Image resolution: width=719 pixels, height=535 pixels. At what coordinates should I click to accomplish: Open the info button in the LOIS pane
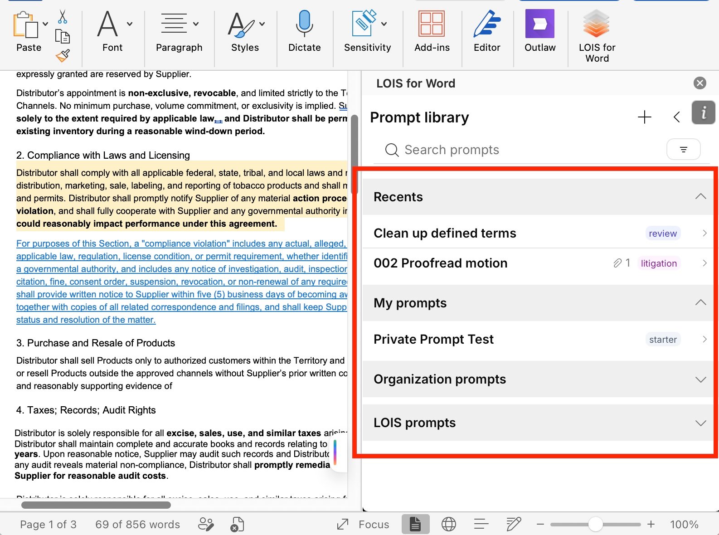tap(703, 112)
